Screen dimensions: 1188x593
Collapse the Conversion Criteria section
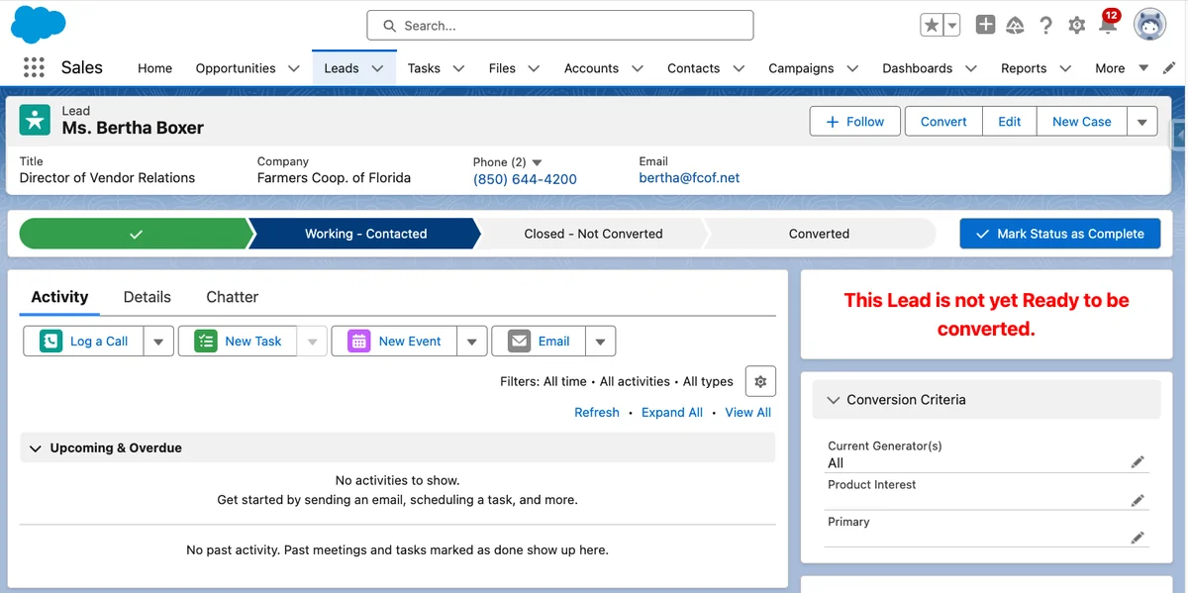pyautogui.click(x=833, y=400)
